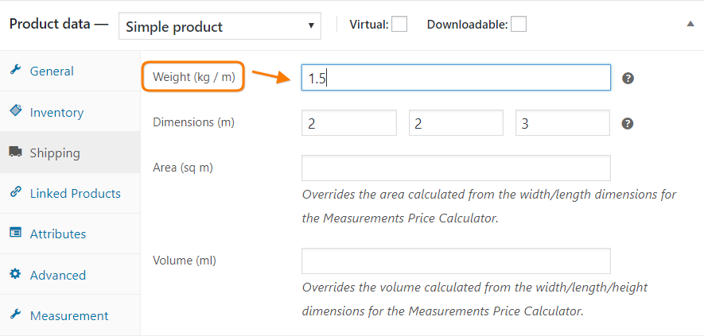Open the Measurement tab
The image size is (704, 336).
coord(70,315)
